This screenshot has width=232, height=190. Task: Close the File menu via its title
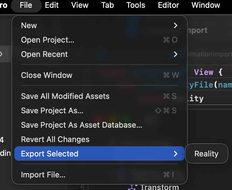[26, 5]
